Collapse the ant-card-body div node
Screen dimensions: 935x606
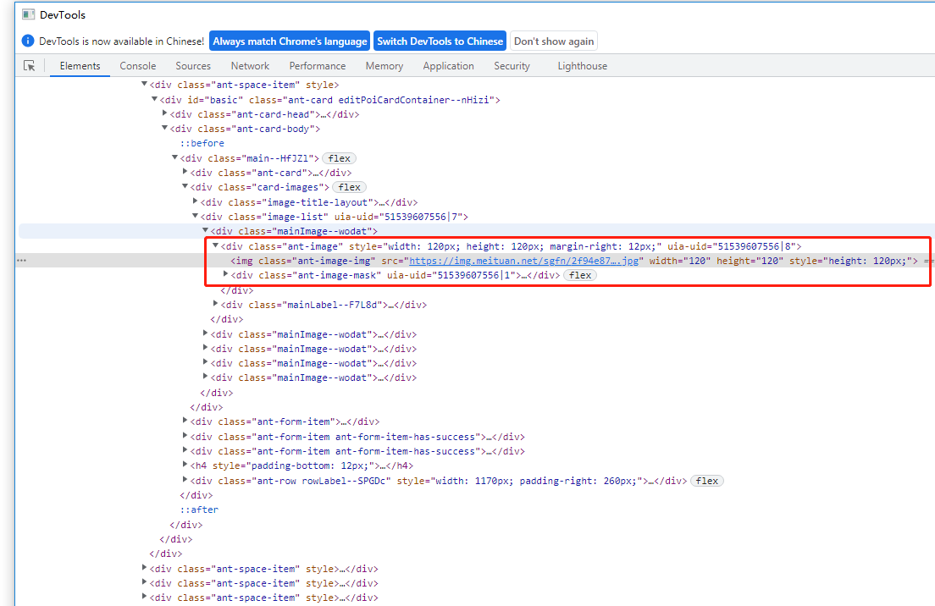click(165, 129)
